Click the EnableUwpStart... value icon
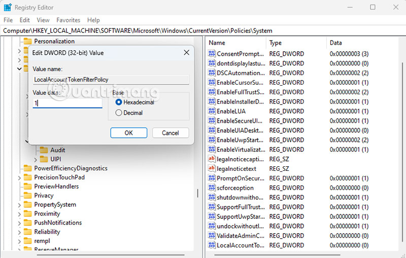 (212, 139)
